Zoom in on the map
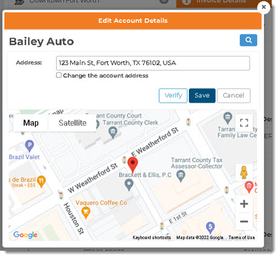The width and height of the screenshot is (279, 258). point(244,203)
